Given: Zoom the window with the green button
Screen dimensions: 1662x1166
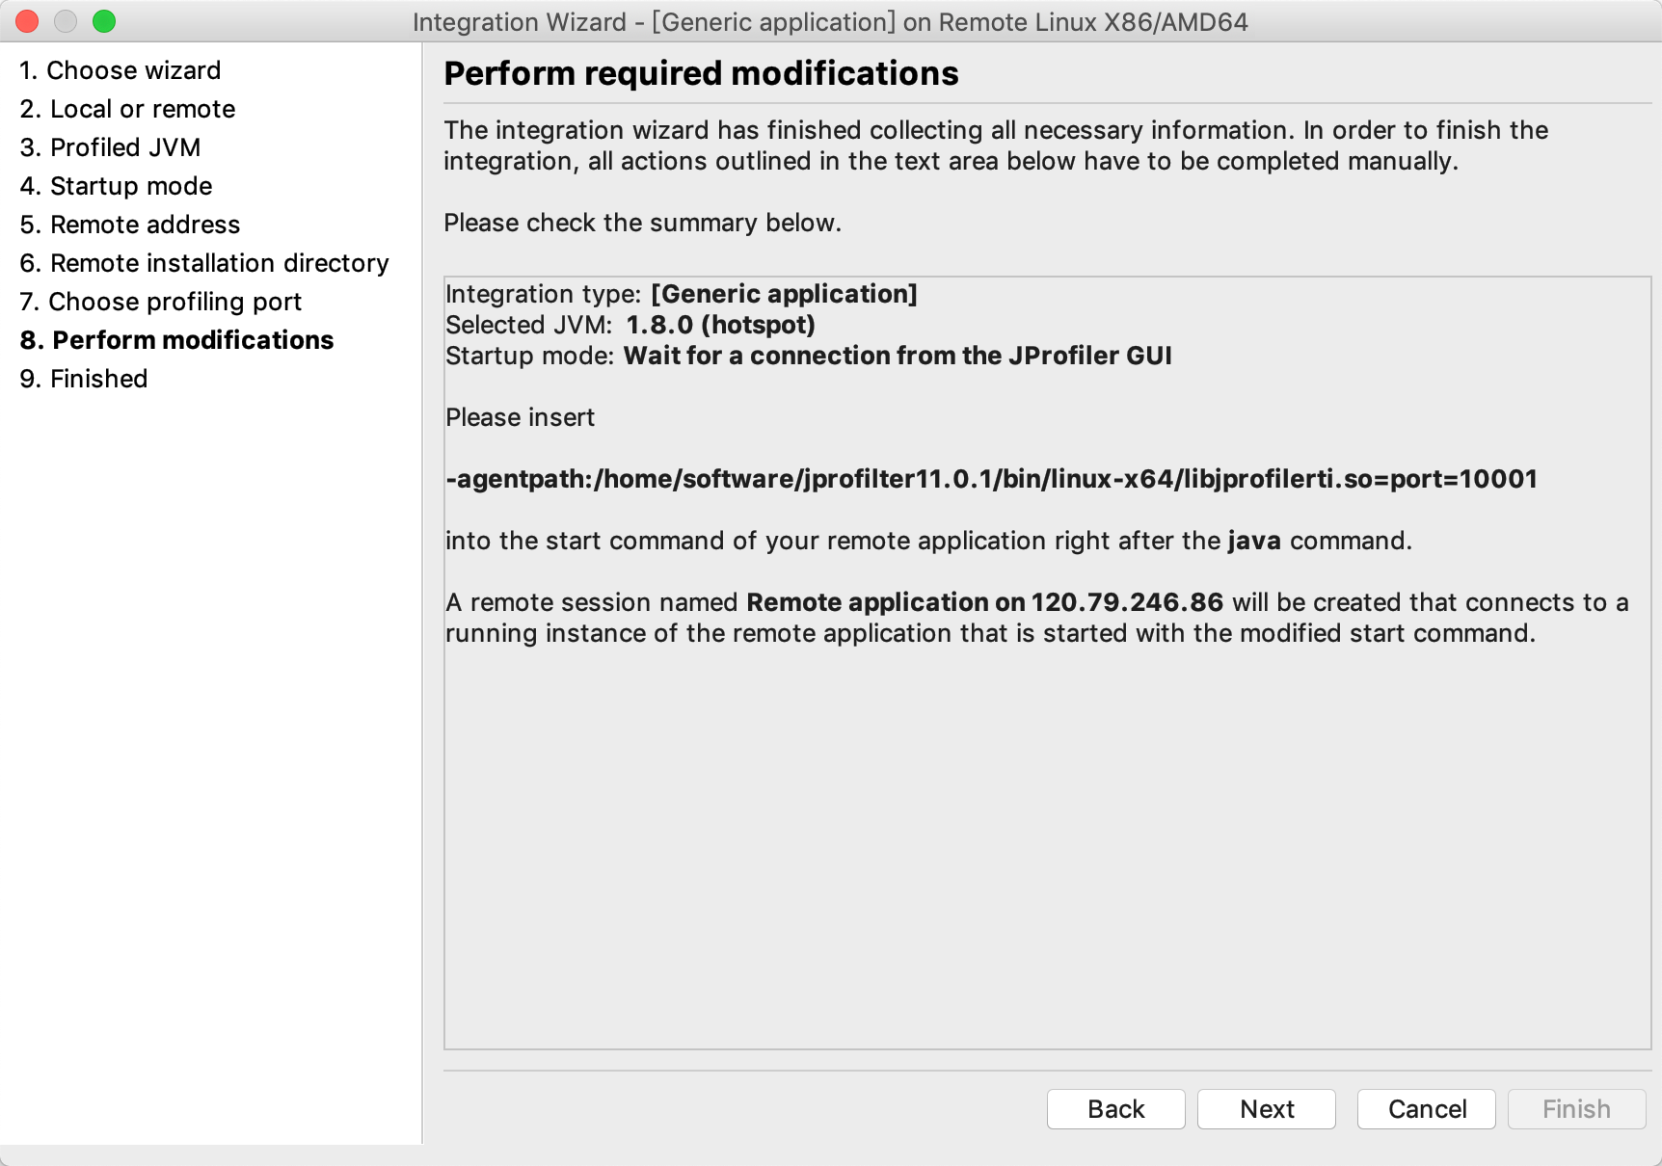Looking at the screenshot, I should 104,21.
